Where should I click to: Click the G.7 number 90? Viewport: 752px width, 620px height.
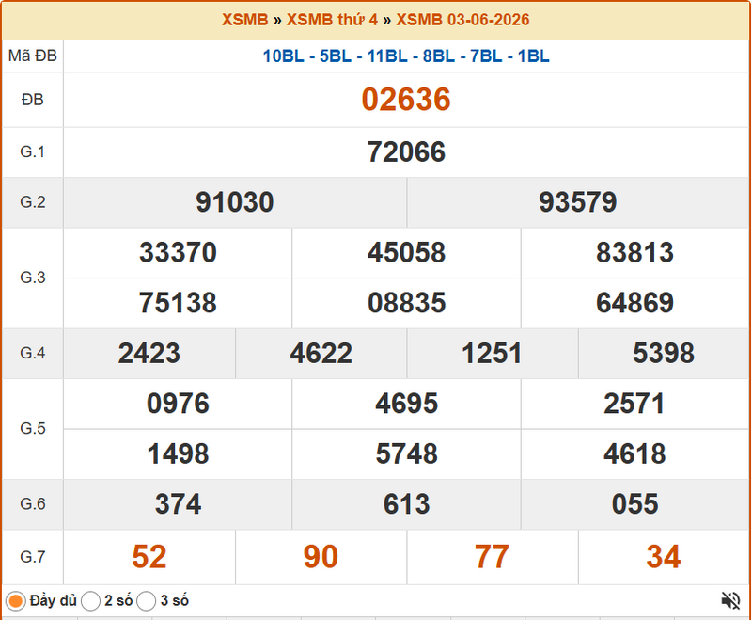[321, 557]
